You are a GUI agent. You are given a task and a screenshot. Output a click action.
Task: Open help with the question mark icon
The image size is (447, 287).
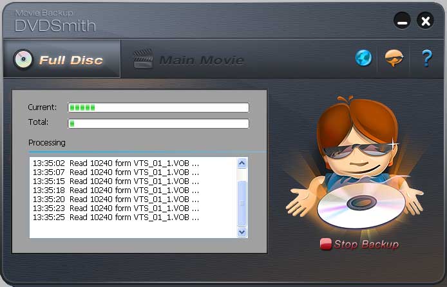(427, 58)
